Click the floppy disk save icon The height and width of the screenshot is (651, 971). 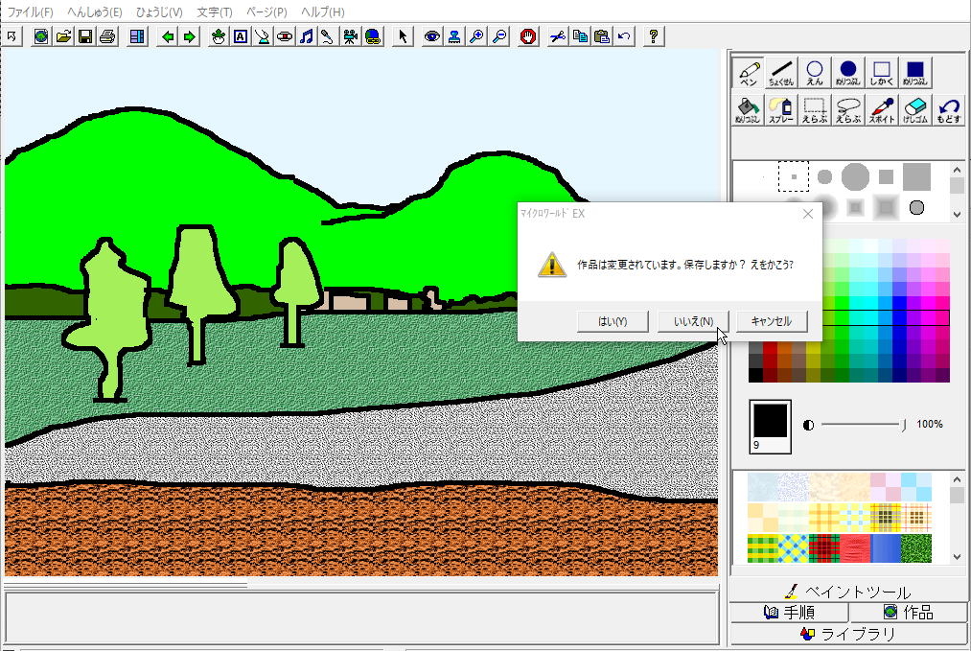click(x=85, y=36)
